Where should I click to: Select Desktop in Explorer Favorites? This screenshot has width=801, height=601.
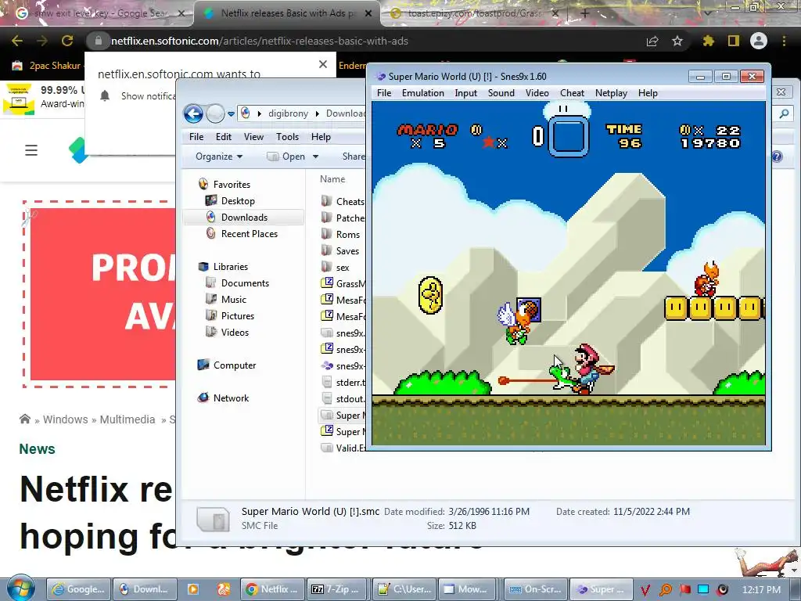click(238, 201)
